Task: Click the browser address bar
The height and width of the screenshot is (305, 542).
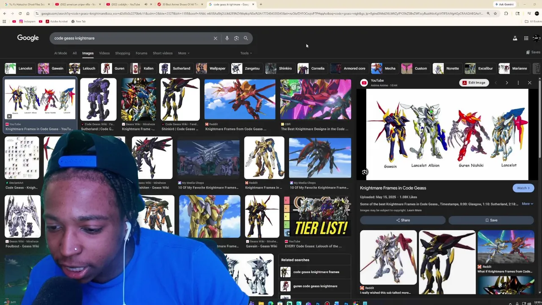Action: (263, 14)
